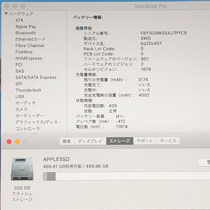Click the Pack Lot Code label
Screen dimensions: 210x210
(x=99, y=49)
